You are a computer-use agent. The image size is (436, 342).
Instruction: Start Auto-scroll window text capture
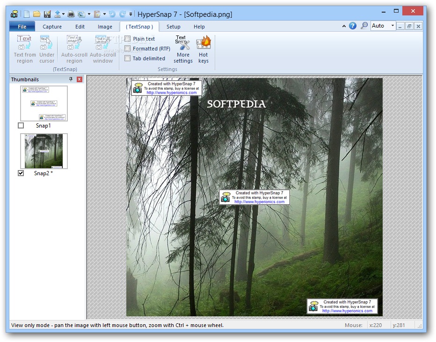coord(103,49)
